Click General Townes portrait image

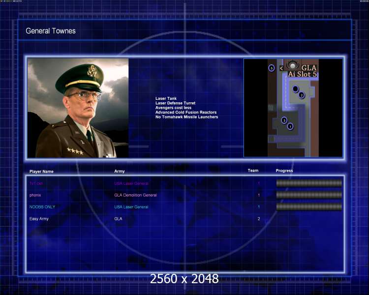coord(78,108)
